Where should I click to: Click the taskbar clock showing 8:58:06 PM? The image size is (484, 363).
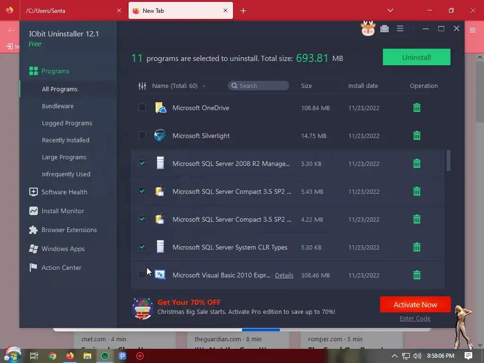[x=441, y=356]
